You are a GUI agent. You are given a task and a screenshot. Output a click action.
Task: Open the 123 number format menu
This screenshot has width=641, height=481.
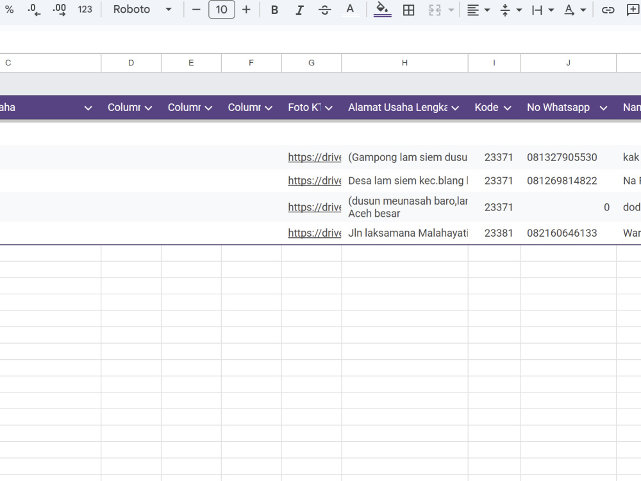85,10
